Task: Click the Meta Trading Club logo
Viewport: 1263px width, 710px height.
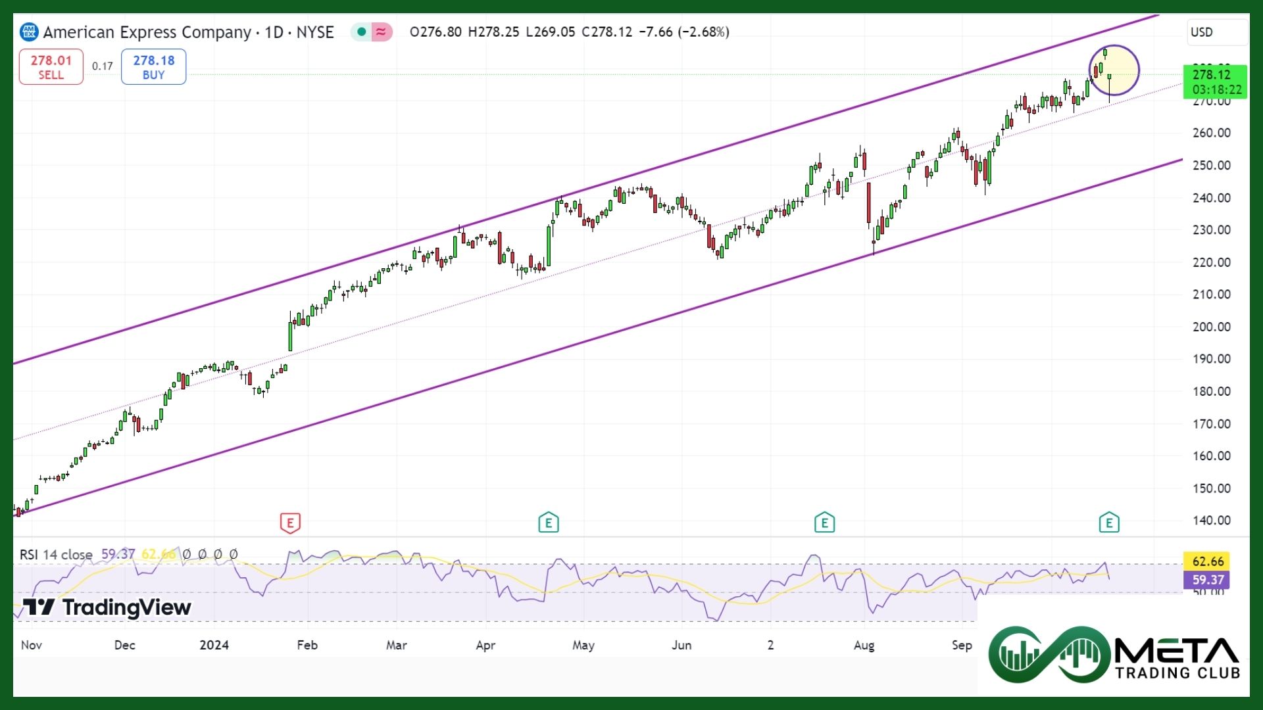Action: (x=1115, y=655)
